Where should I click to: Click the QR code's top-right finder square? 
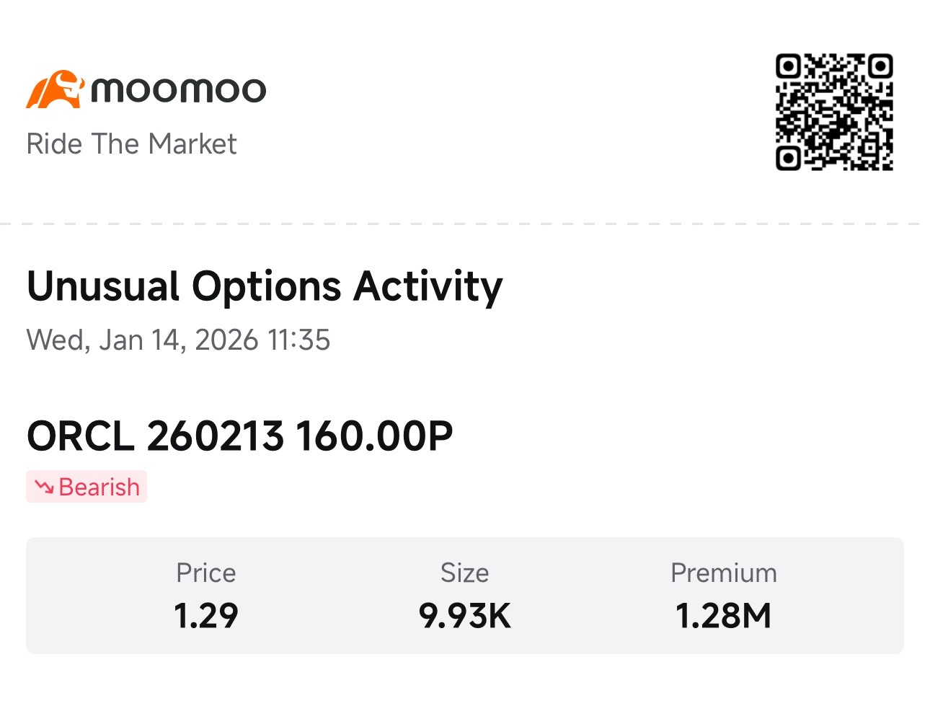(880, 66)
